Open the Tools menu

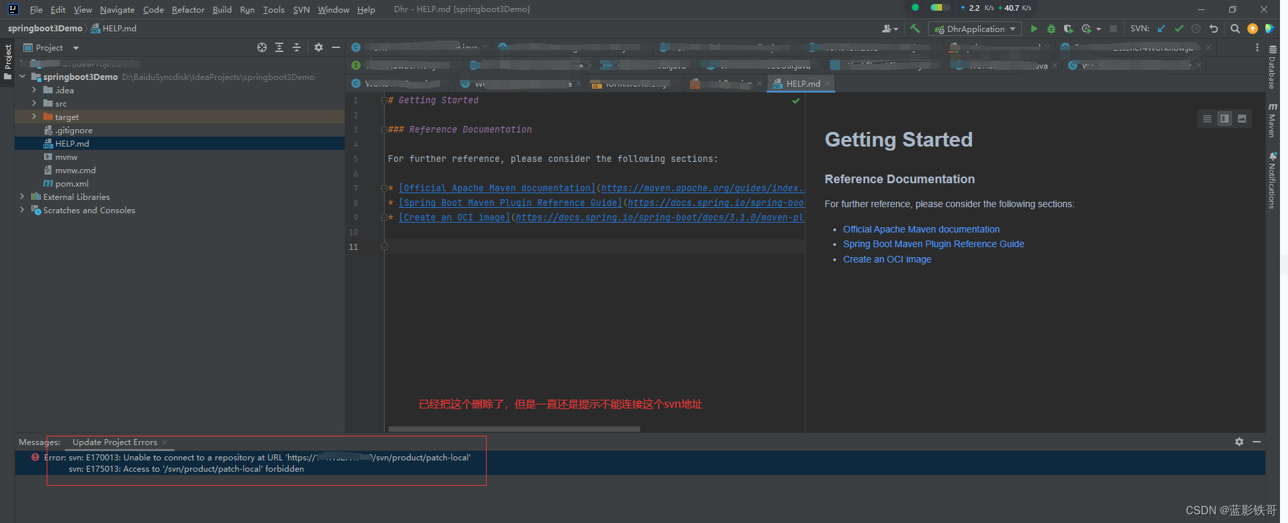(273, 9)
